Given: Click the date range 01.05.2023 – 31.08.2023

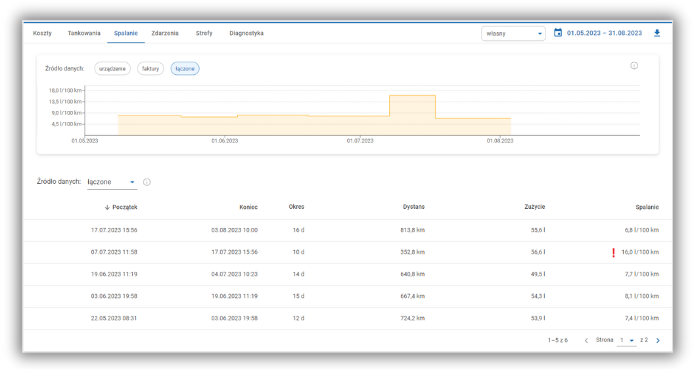Looking at the screenshot, I should tap(604, 33).
